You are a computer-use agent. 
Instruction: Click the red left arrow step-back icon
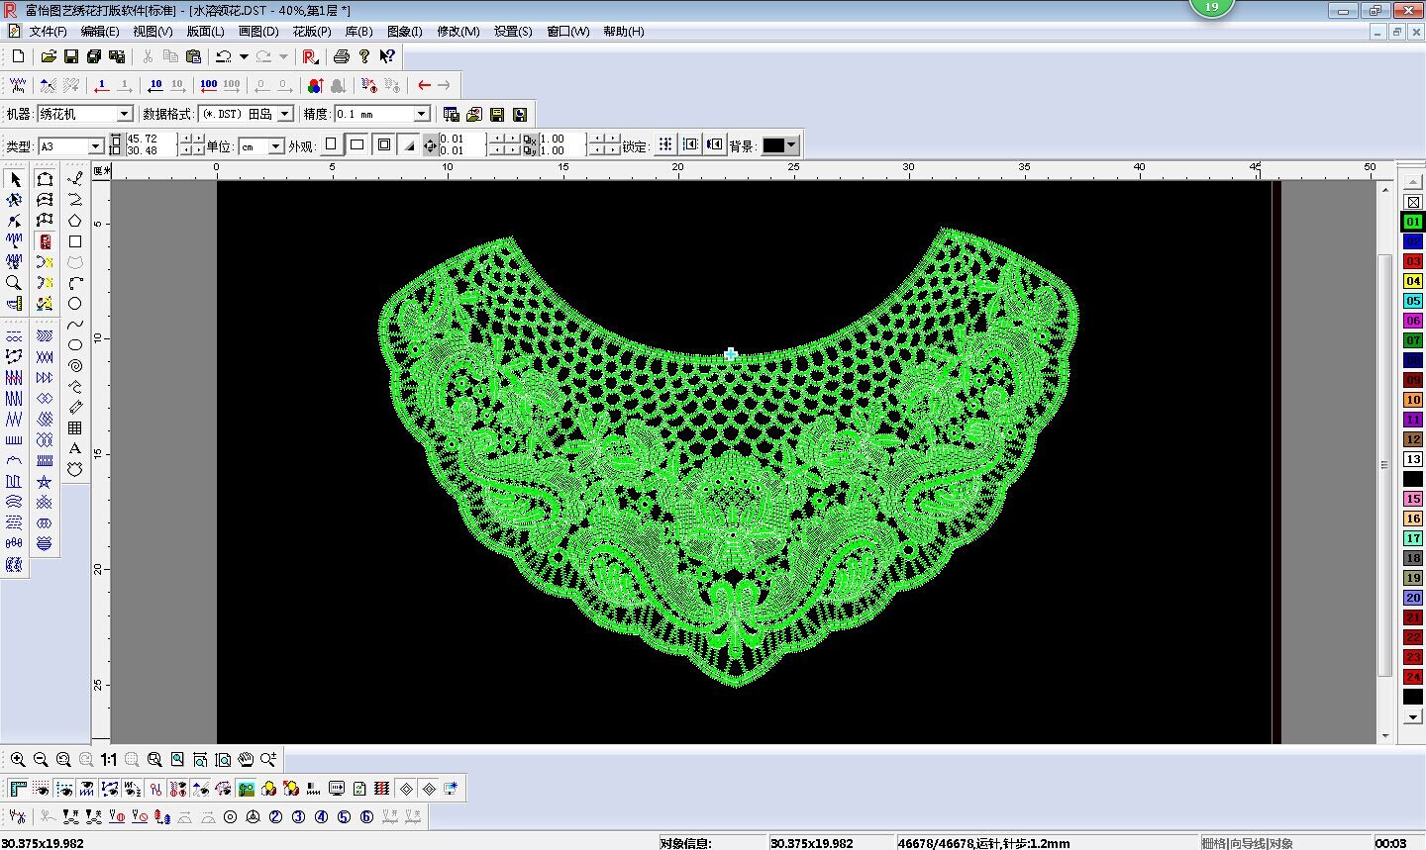[424, 85]
